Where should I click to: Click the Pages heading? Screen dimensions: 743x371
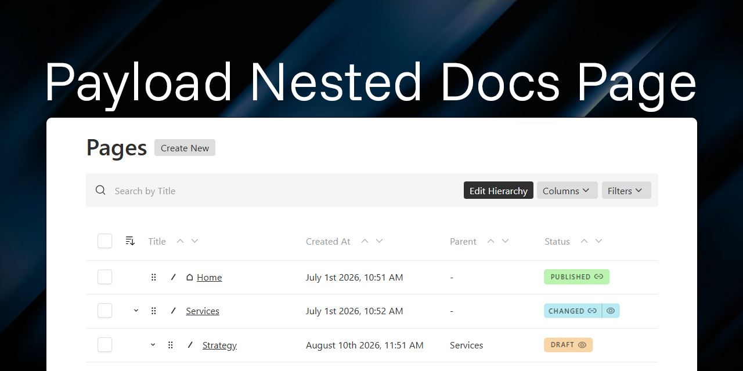coord(117,148)
